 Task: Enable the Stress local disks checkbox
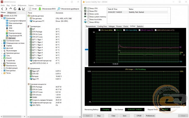(88, 19)
